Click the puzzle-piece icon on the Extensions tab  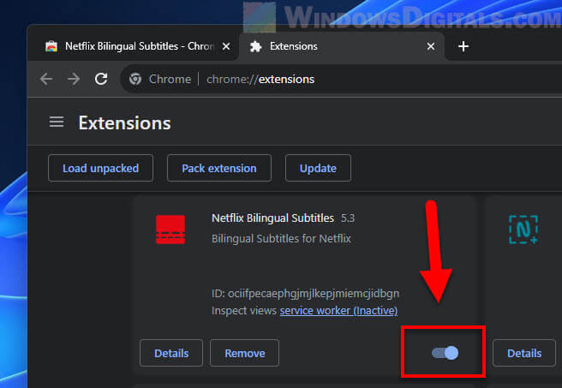(255, 46)
